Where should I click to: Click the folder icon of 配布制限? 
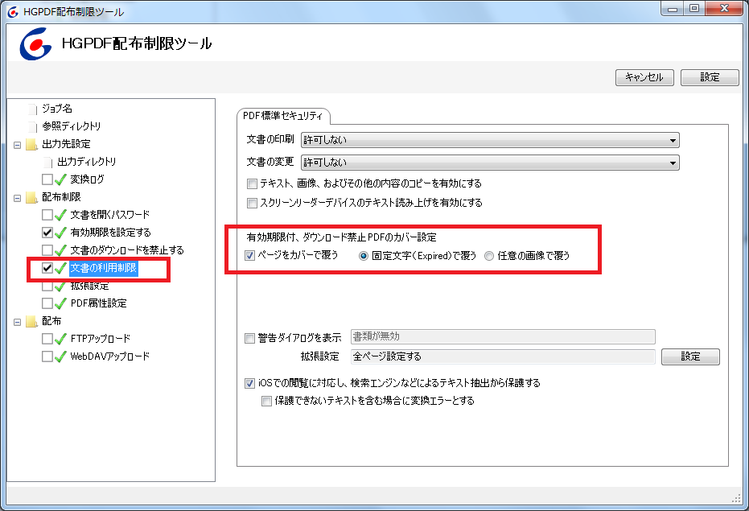tap(32, 197)
